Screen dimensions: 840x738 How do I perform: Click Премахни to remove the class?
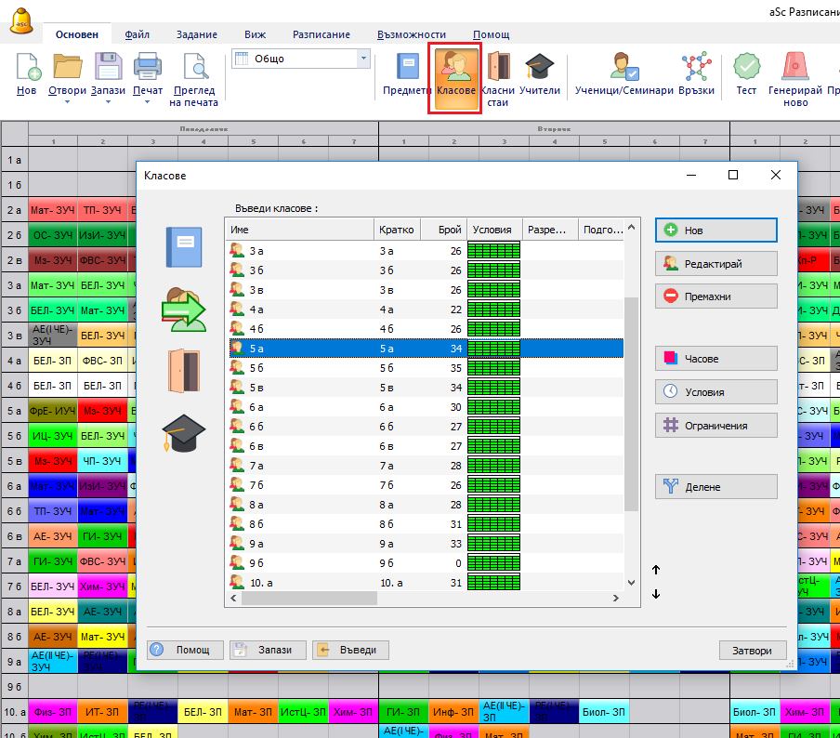(715, 297)
